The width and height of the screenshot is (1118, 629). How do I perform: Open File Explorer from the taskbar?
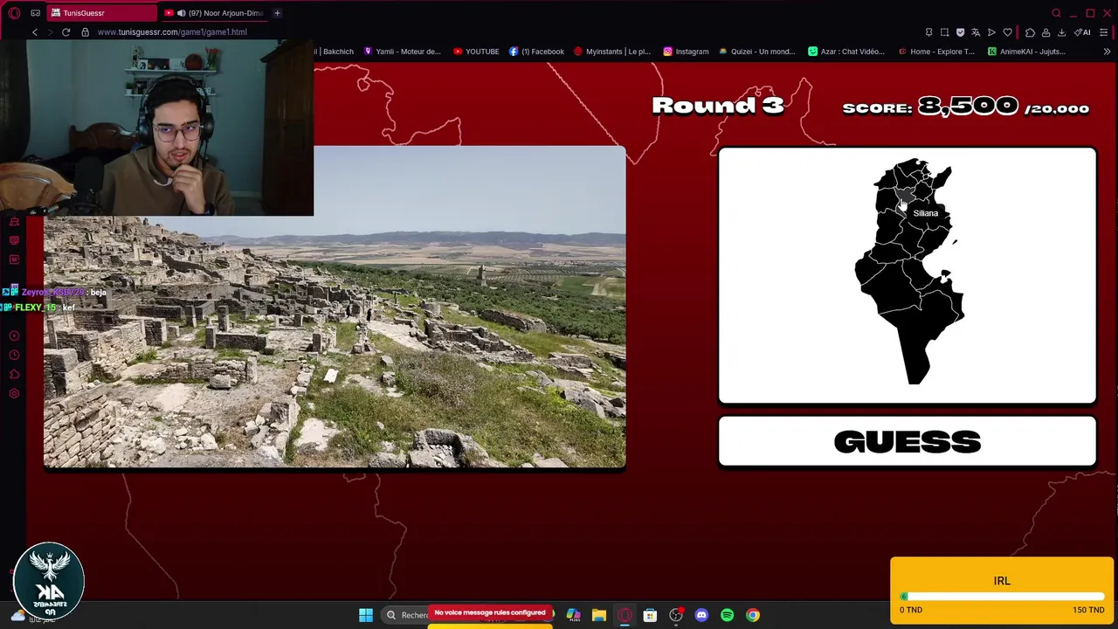coord(598,615)
